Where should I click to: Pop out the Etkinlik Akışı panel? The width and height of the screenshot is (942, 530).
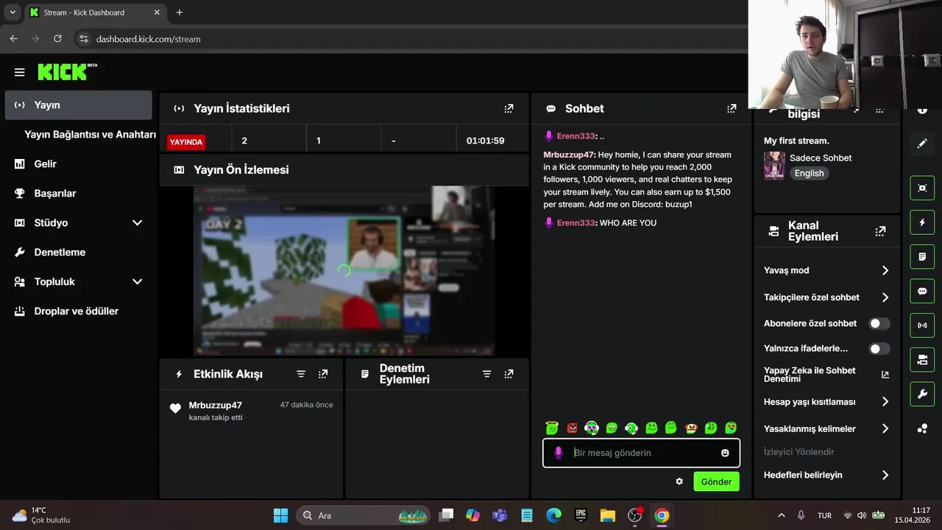(323, 374)
